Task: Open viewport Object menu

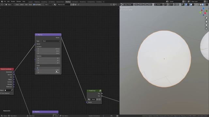Action: coord(150,5)
